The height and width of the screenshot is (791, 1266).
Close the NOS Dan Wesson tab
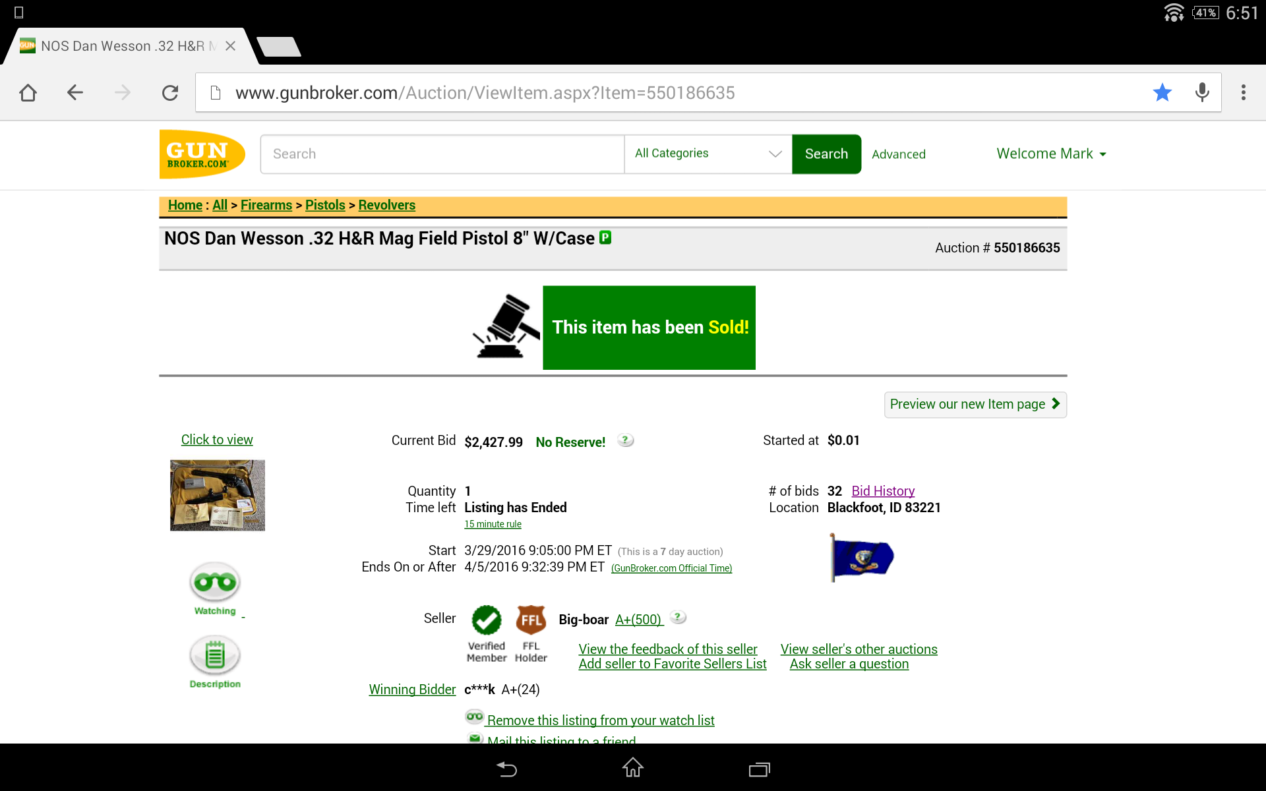tap(230, 46)
